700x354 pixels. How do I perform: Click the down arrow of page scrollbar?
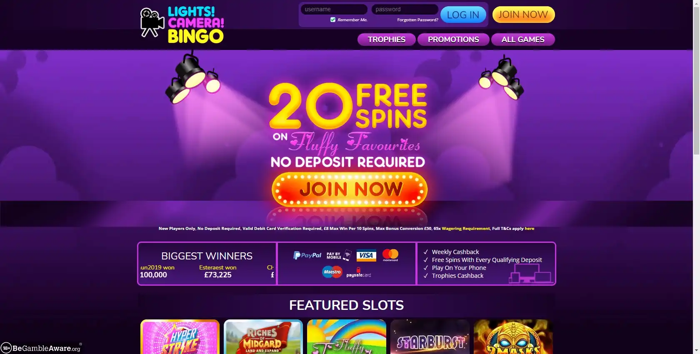[x=696, y=350]
